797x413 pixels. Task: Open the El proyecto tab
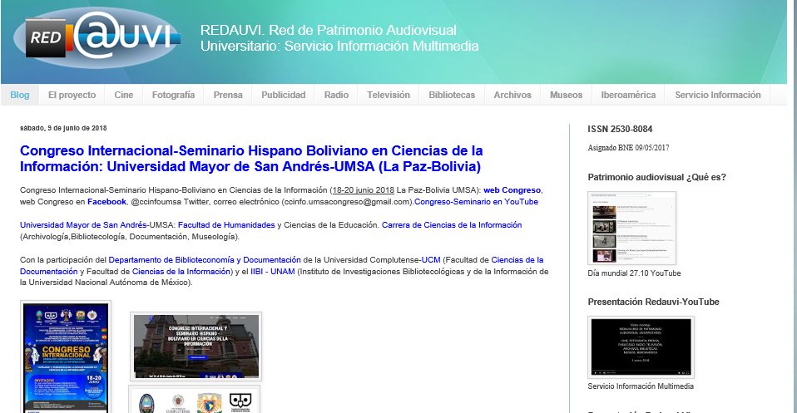[72, 95]
